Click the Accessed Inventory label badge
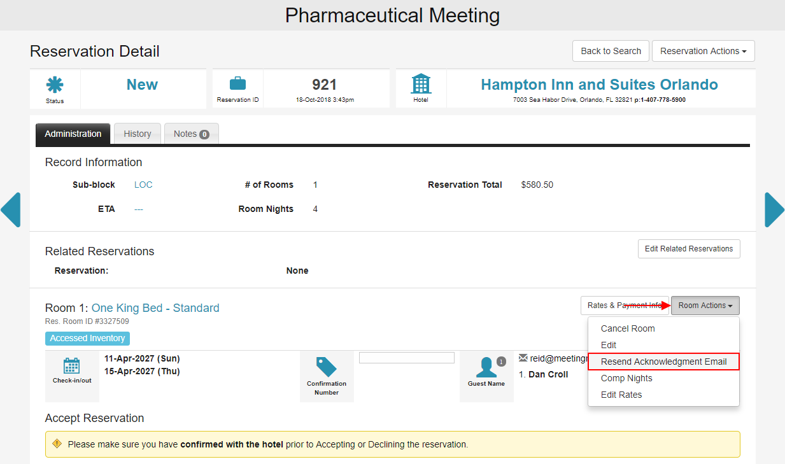This screenshot has height=464, width=785. click(87, 339)
